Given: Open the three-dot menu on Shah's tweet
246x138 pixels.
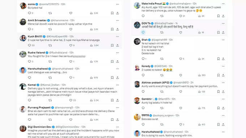Looking at the screenshot, I should (x=223, y=40).
